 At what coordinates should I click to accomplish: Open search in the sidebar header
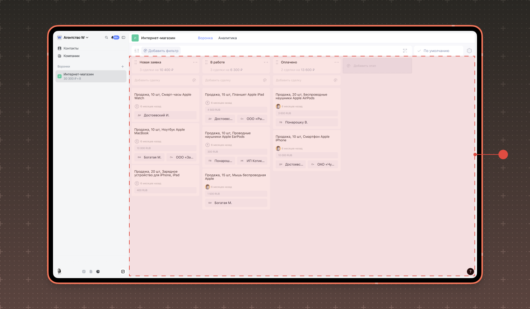[106, 38]
